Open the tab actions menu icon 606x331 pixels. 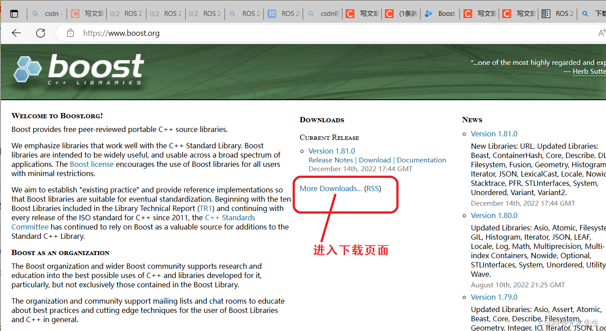[15, 13]
